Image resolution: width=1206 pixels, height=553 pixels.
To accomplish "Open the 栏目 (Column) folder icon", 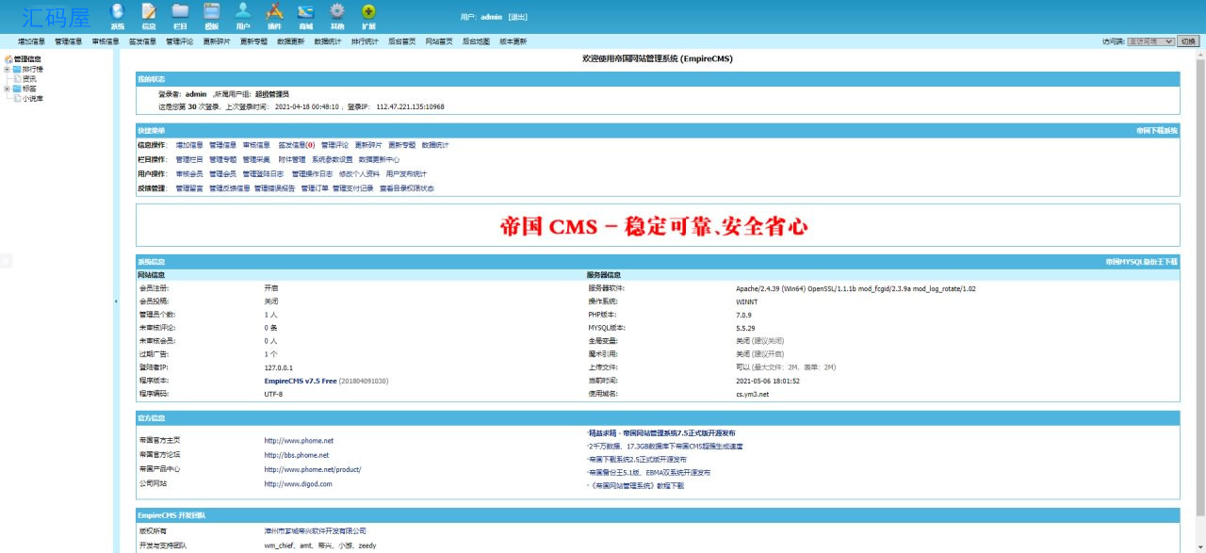I will pyautogui.click(x=180, y=15).
